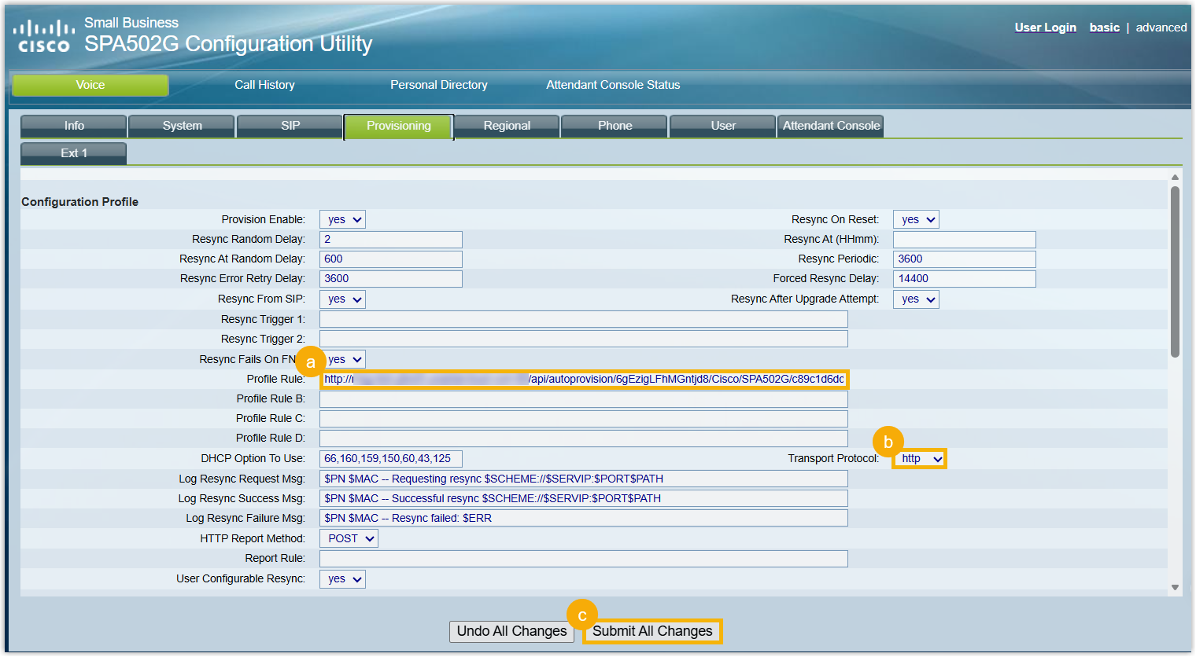Click the scrollbar up arrow
The height and width of the screenshot is (657, 1196).
click(x=1175, y=178)
